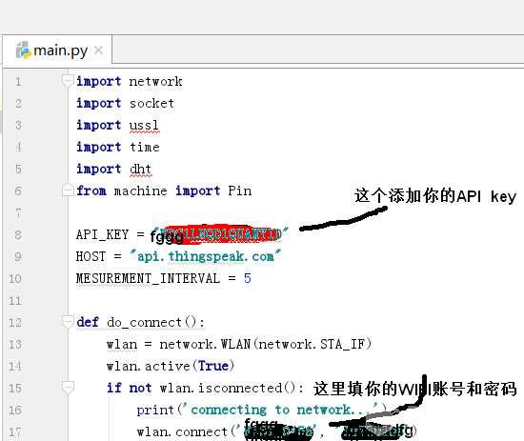Click 'Pin' at the end of line 6
524x441 pixels.
coord(239,190)
